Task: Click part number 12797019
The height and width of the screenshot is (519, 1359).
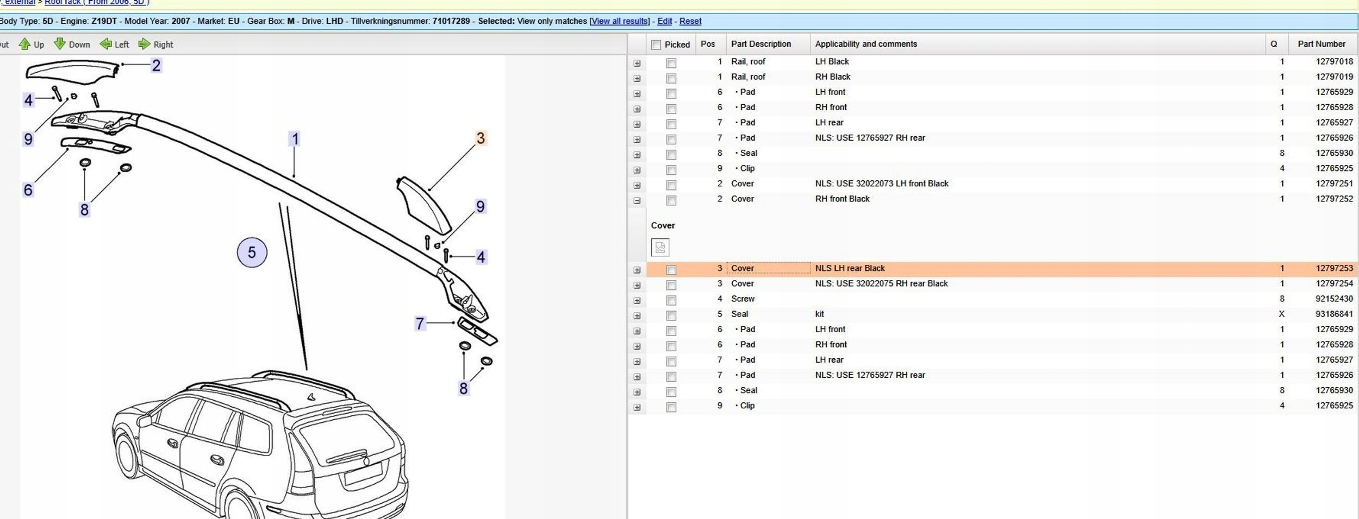Action: pyautogui.click(x=1334, y=77)
